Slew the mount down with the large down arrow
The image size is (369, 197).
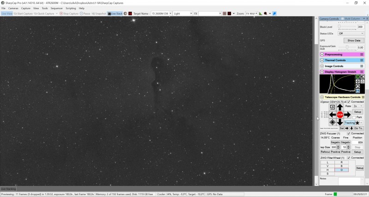[340, 122]
